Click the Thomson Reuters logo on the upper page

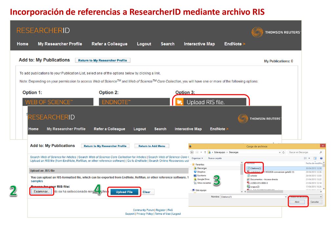[276, 32]
